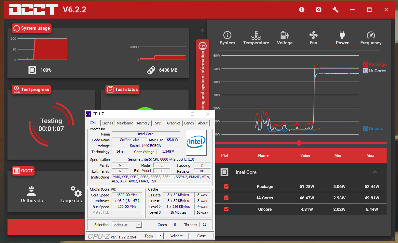Screen dimensions: 398x243
Task: Collapse the monitoring panel with left chevron
Action: pyautogui.click(x=202, y=30)
